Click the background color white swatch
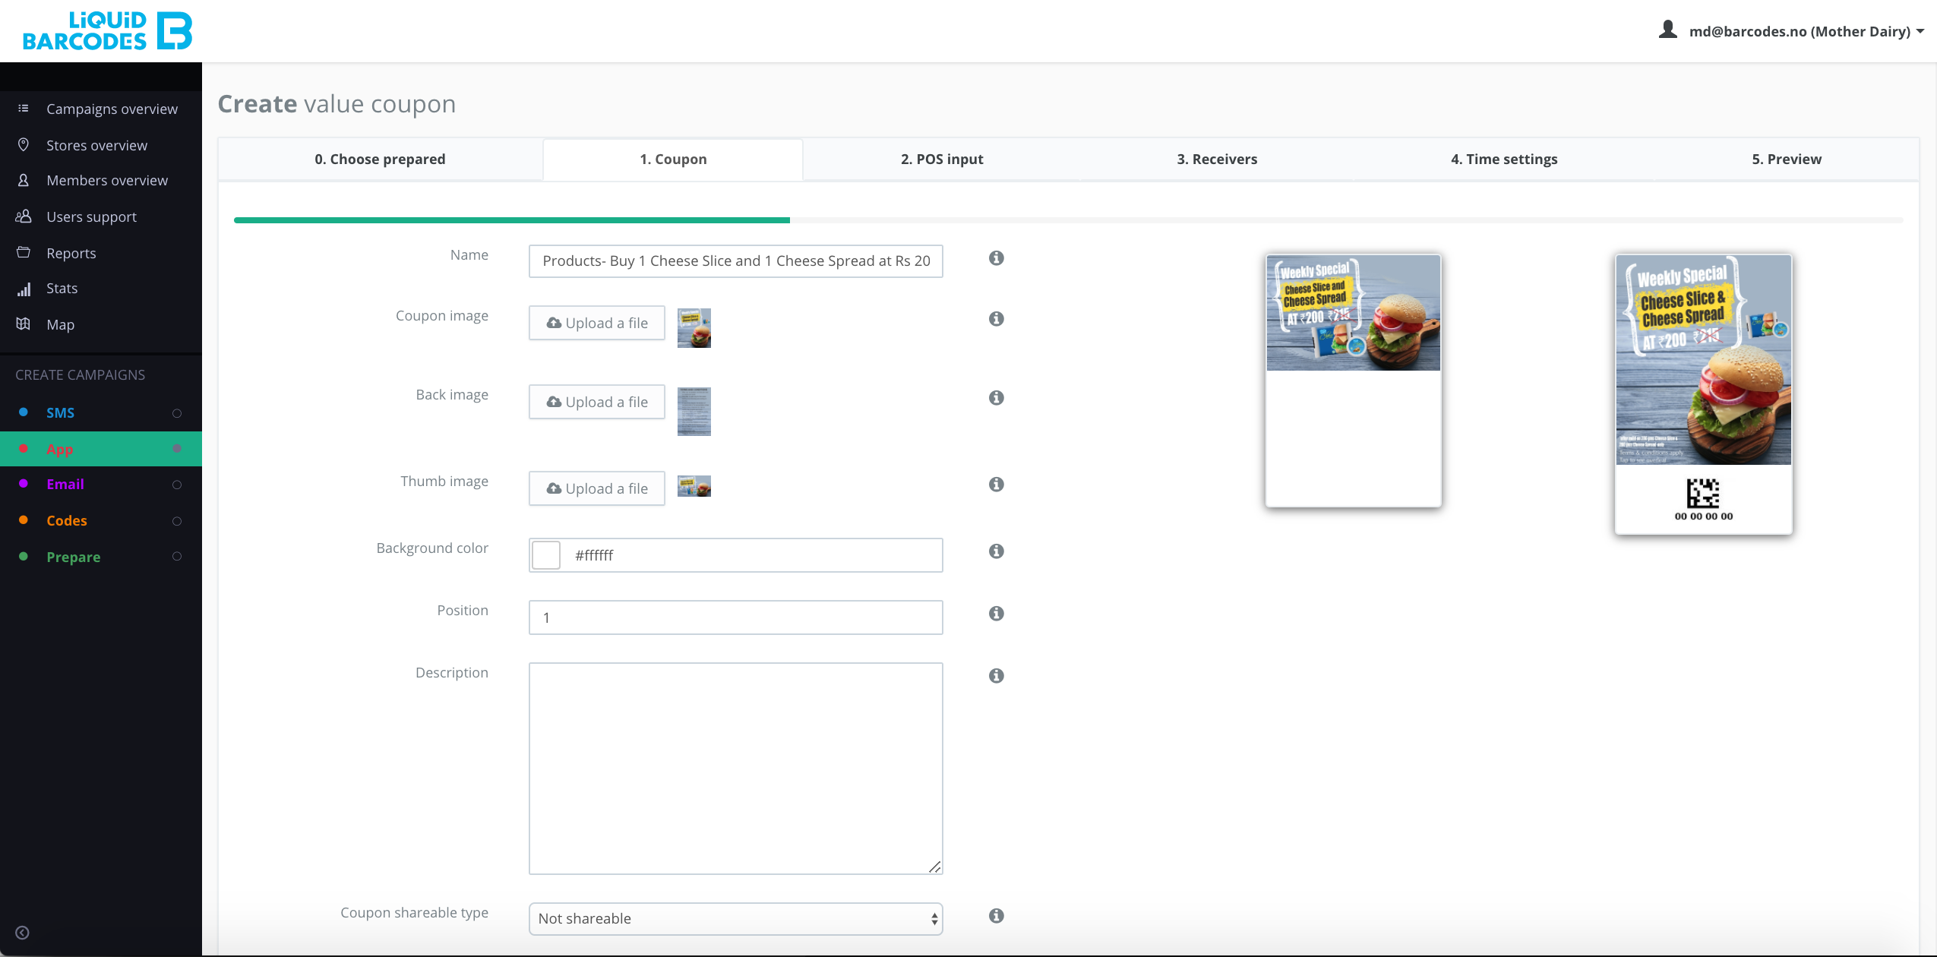The image size is (1937, 957). [548, 554]
